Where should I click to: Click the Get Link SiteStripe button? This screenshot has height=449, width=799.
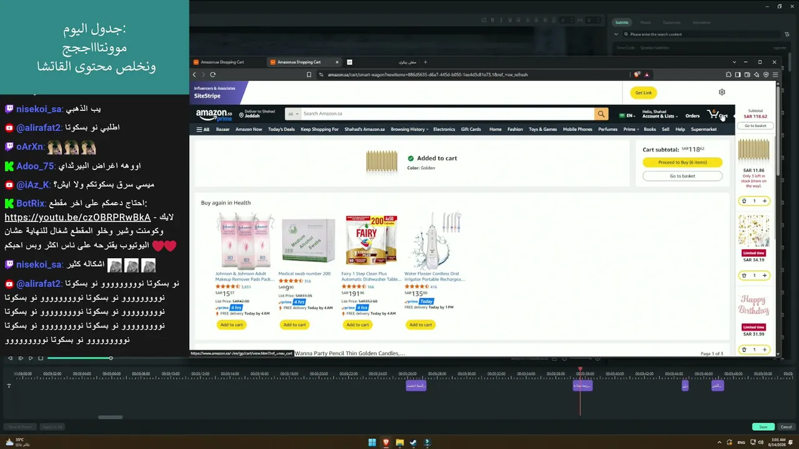(644, 93)
